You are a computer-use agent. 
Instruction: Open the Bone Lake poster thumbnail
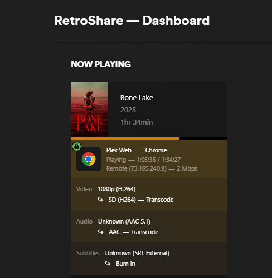(89, 110)
